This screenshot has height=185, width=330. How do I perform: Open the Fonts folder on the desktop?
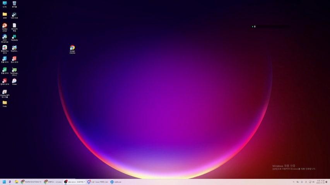tap(5, 103)
